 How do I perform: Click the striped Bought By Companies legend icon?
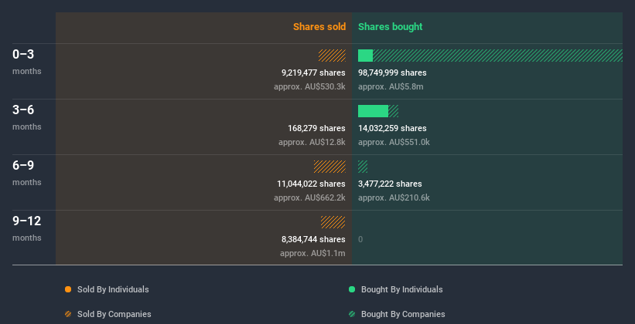click(x=352, y=314)
